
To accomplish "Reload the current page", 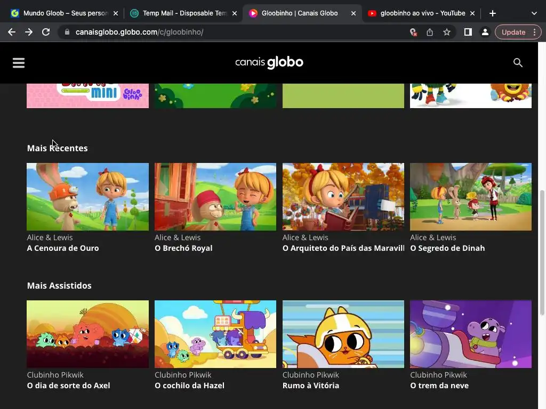I will (46, 32).
